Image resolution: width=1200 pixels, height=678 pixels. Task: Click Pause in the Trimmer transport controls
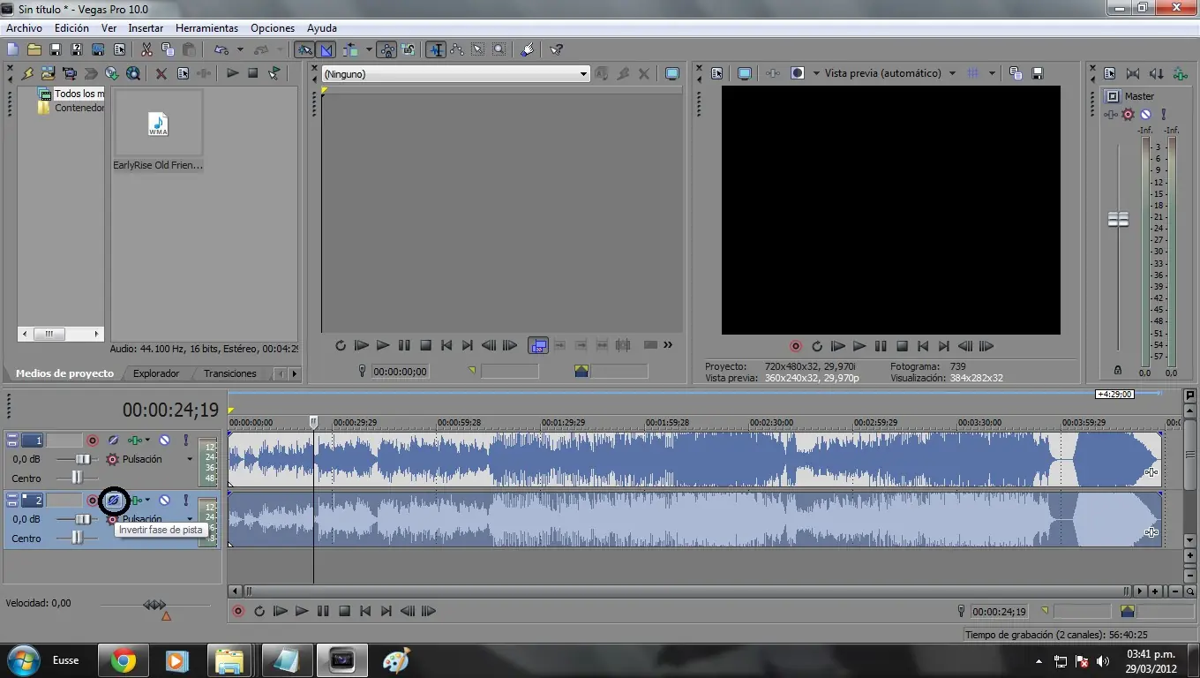tap(404, 345)
